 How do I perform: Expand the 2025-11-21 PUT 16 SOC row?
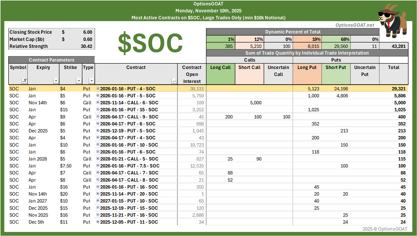pos(98,215)
